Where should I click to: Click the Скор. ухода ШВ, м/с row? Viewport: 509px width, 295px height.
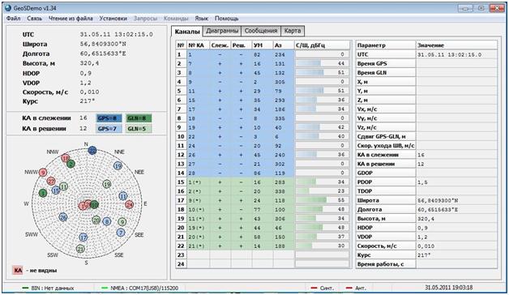point(426,146)
